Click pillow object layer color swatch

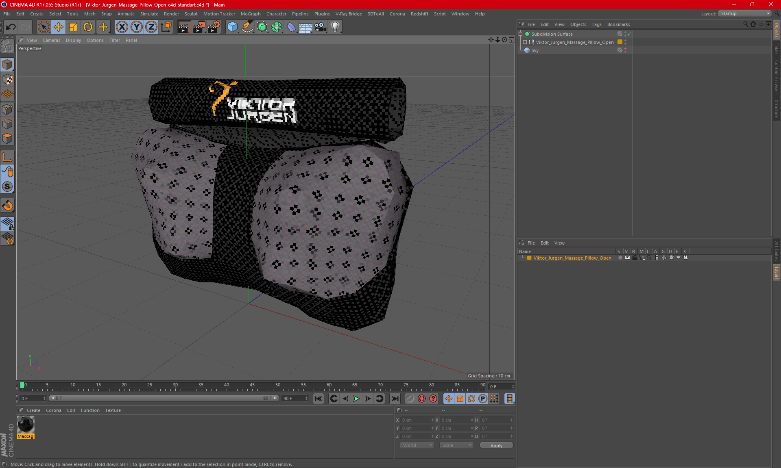click(620, 42)
